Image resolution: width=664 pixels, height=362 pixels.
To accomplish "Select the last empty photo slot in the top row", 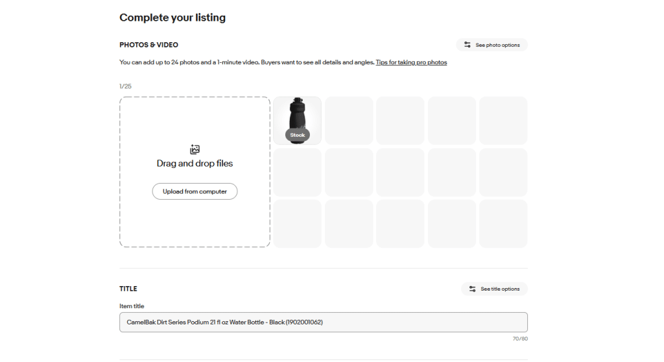I will tap(503, 121).
